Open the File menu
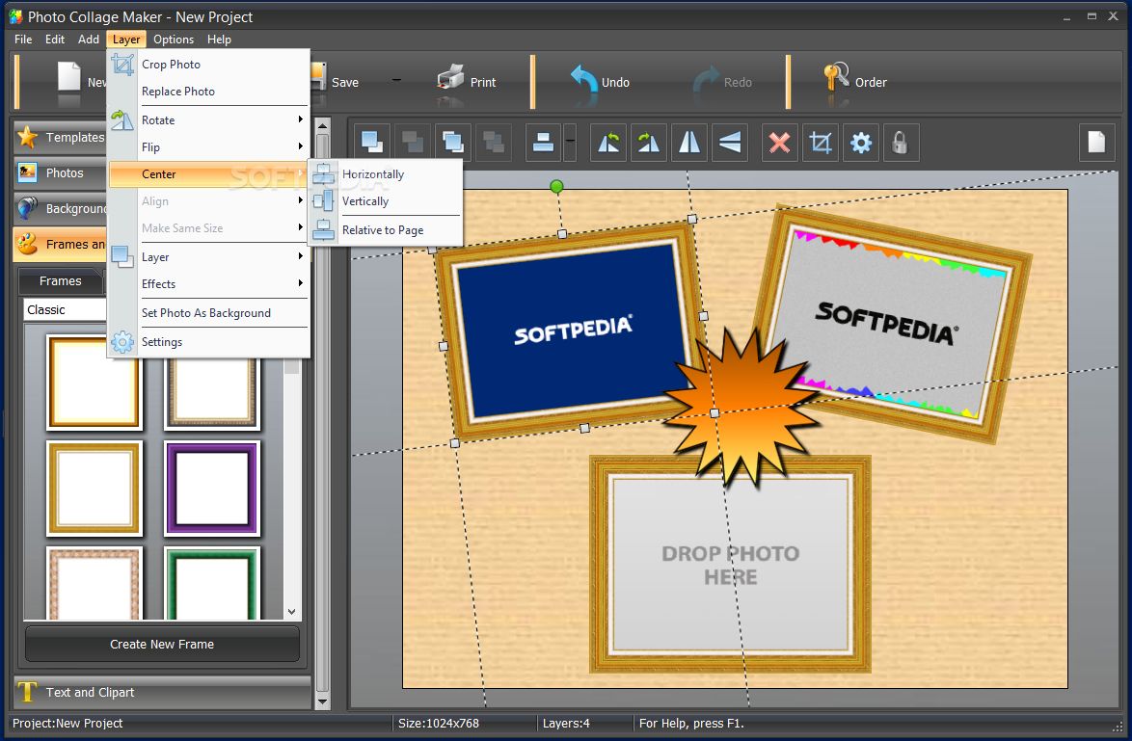Image resolution: width=1132 pixels, height=741 pixels. 23,39
